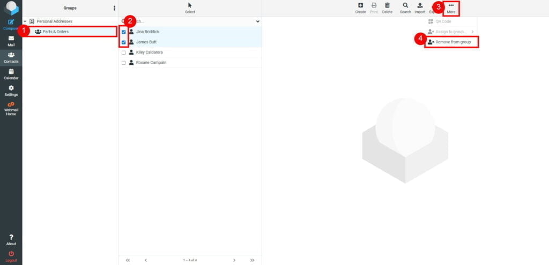549x265 pixels.
Task: Open the Search toolbar tool
Action: [x=405, y=8]
